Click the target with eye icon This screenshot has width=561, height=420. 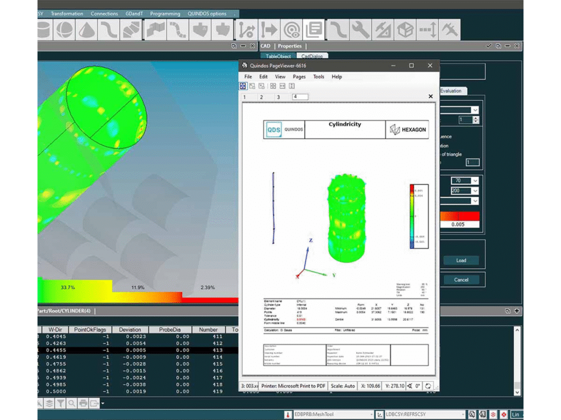292,29
